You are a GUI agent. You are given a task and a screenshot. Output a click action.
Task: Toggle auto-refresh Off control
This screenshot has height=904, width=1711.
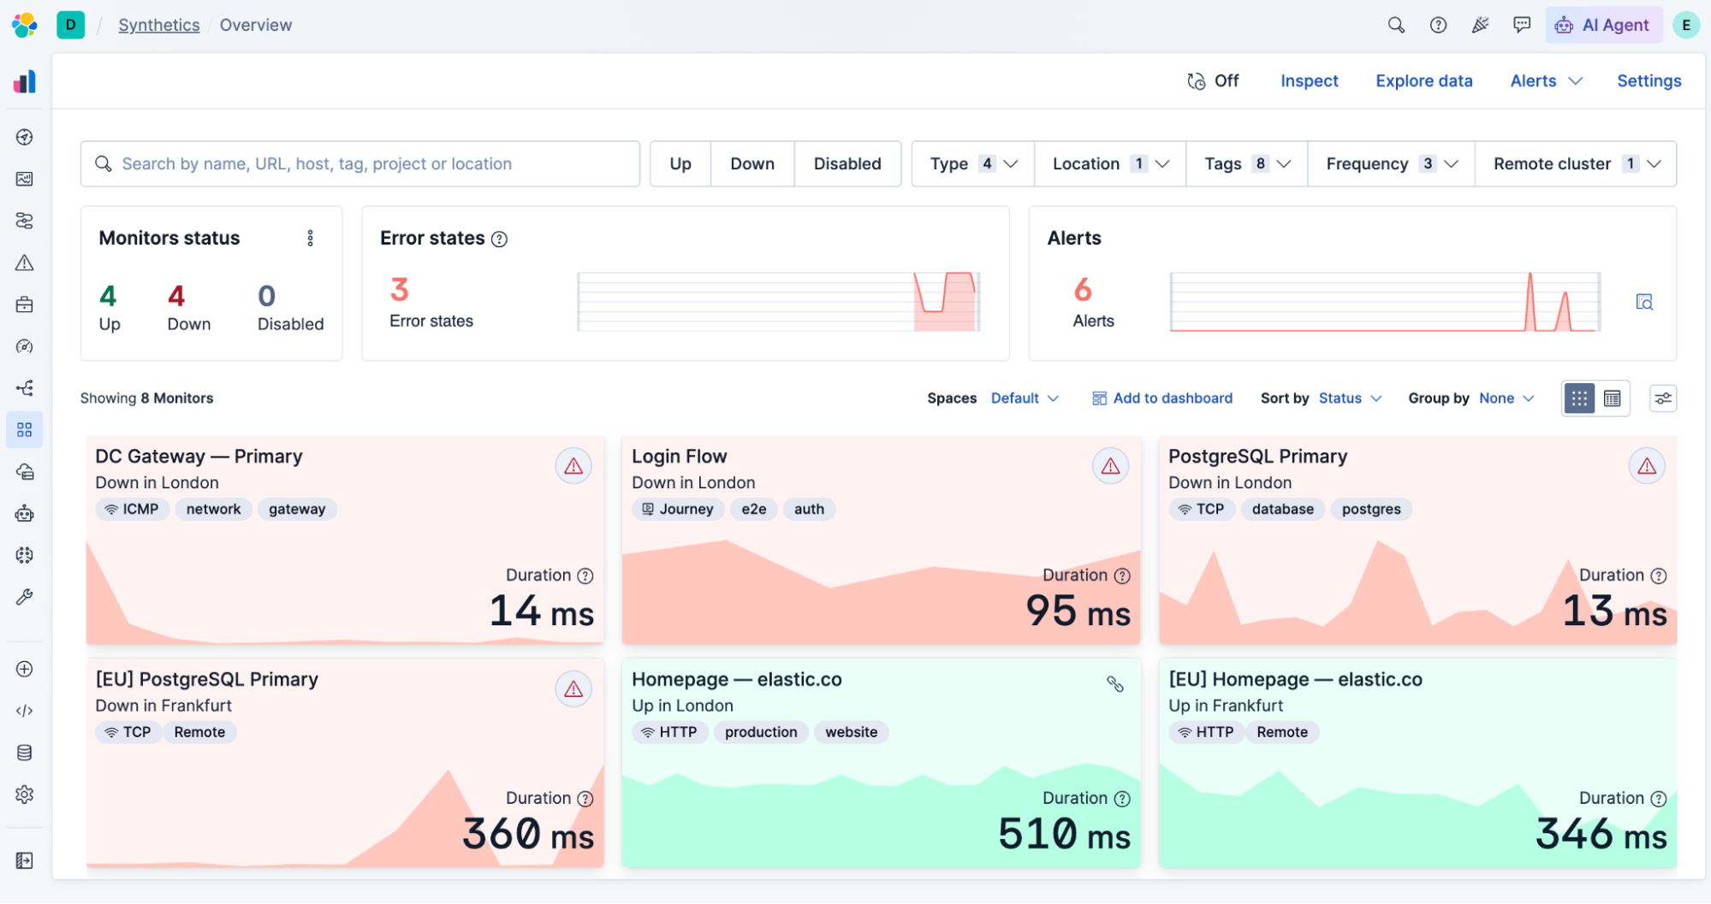click(x=1213, y=80)
